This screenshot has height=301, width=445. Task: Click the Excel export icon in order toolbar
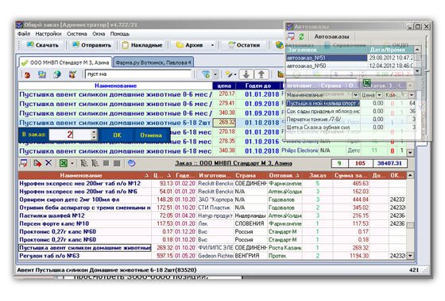pyautogui.click(x=64, y=163)
